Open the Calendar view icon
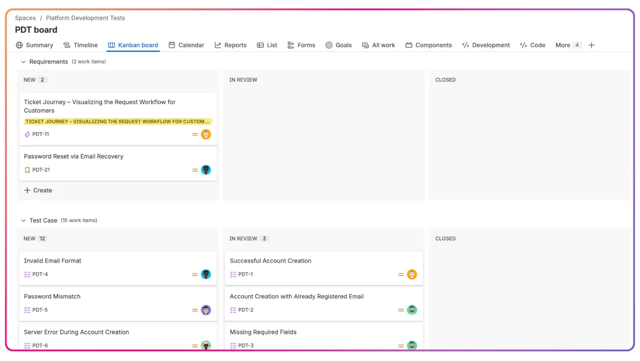This screenshot has width=640, height=361. (172, 45)
